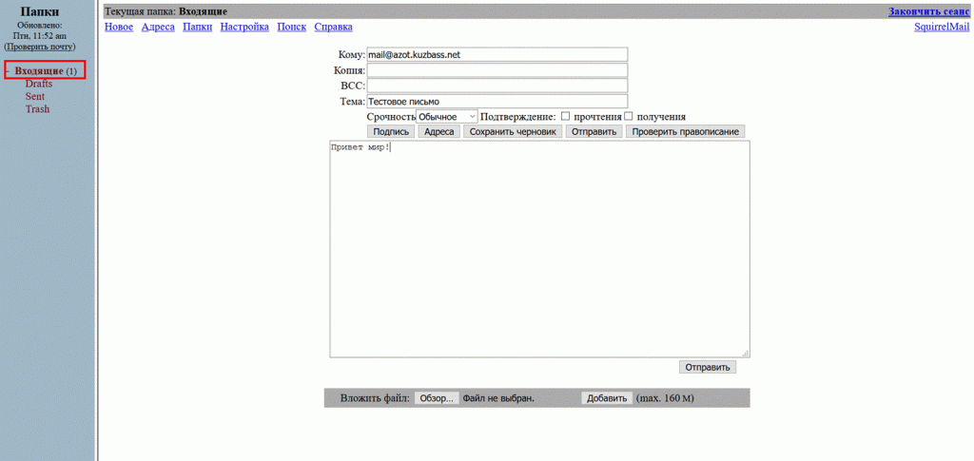Open the Drafts folder
Screen dimensions: 974x461
(38, 84)
